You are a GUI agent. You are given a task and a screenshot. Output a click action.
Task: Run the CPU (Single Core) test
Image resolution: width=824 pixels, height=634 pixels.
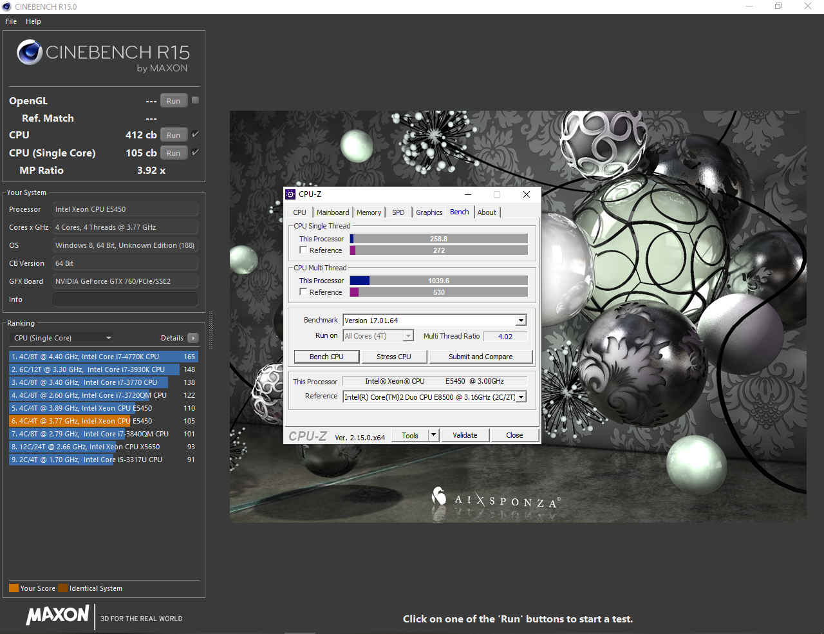click(x=174, y=153)
